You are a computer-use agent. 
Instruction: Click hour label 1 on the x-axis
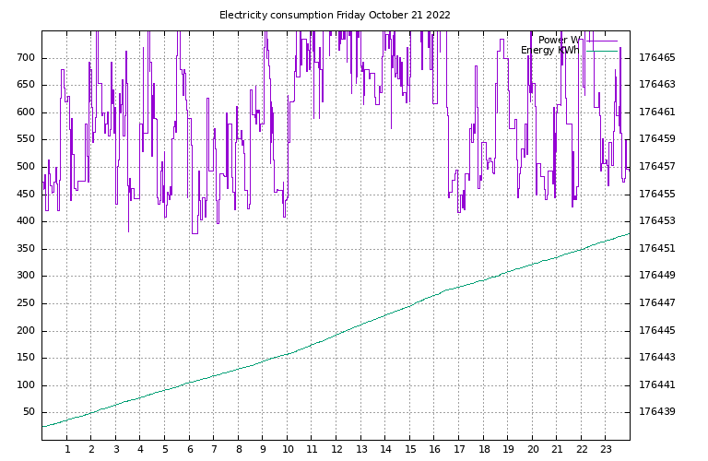(x=67, y=449)
